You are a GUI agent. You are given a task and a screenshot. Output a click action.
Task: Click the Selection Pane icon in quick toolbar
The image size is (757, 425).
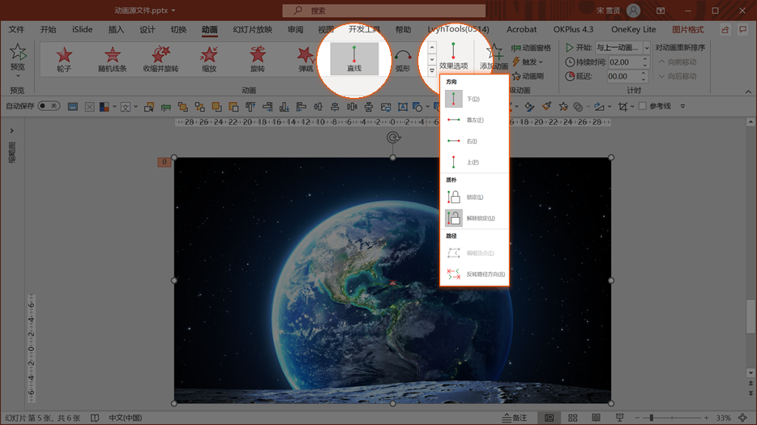click(148, 107)
